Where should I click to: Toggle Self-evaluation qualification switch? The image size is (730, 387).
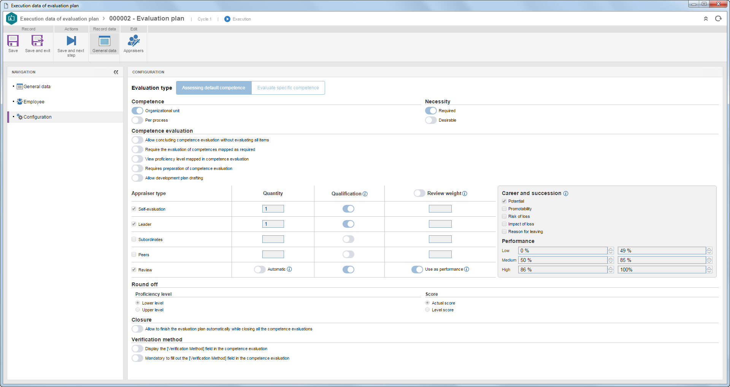(x=348, y=209)
